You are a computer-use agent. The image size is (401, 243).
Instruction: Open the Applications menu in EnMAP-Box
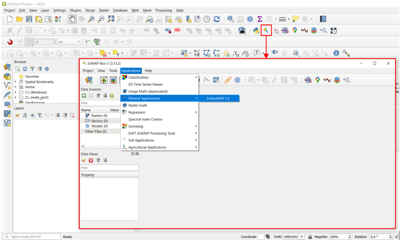(x=131, y=71)
